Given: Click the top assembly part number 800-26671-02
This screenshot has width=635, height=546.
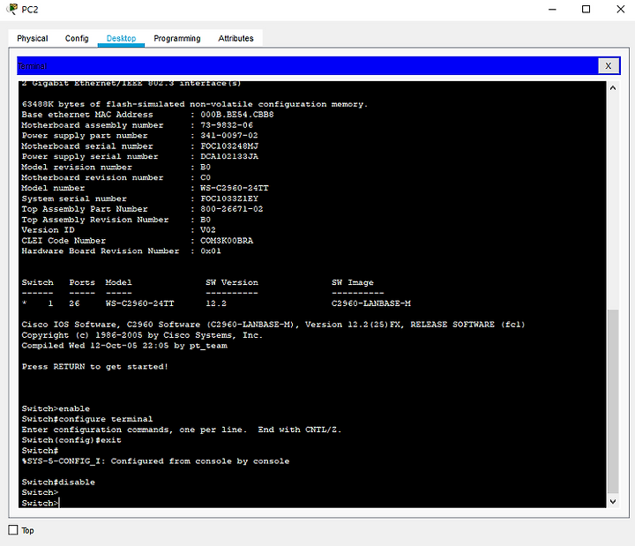Looking at the screenshot, I should pyautogui.click(x=232, y=209).
